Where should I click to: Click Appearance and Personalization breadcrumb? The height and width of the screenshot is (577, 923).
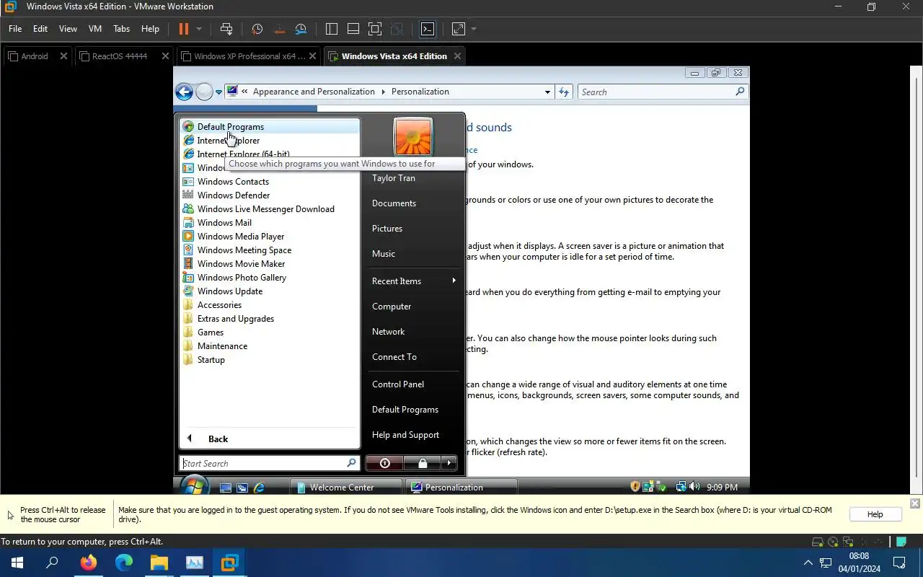[x=314, y=92]
